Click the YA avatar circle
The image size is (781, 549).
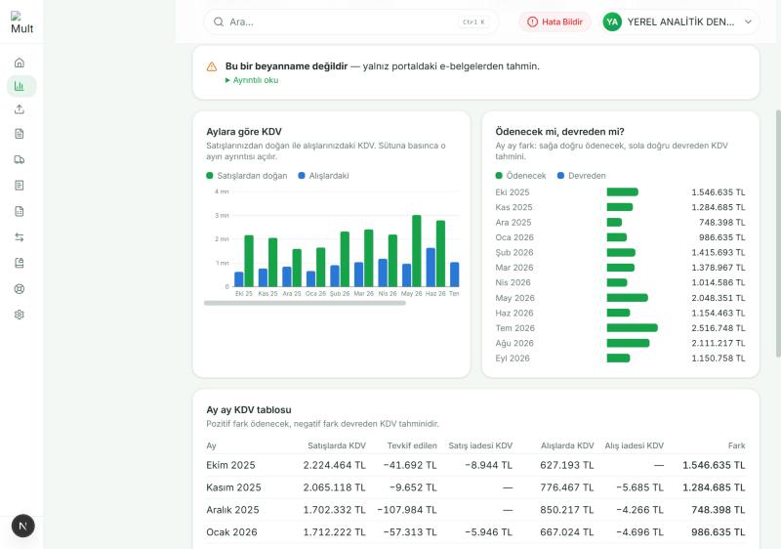pos(612,21)
